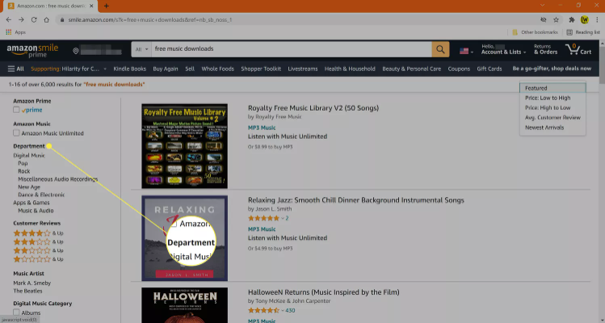
Task: Open Royalty Free Music Library album thumbnail
Action: (x=184, y=146)
